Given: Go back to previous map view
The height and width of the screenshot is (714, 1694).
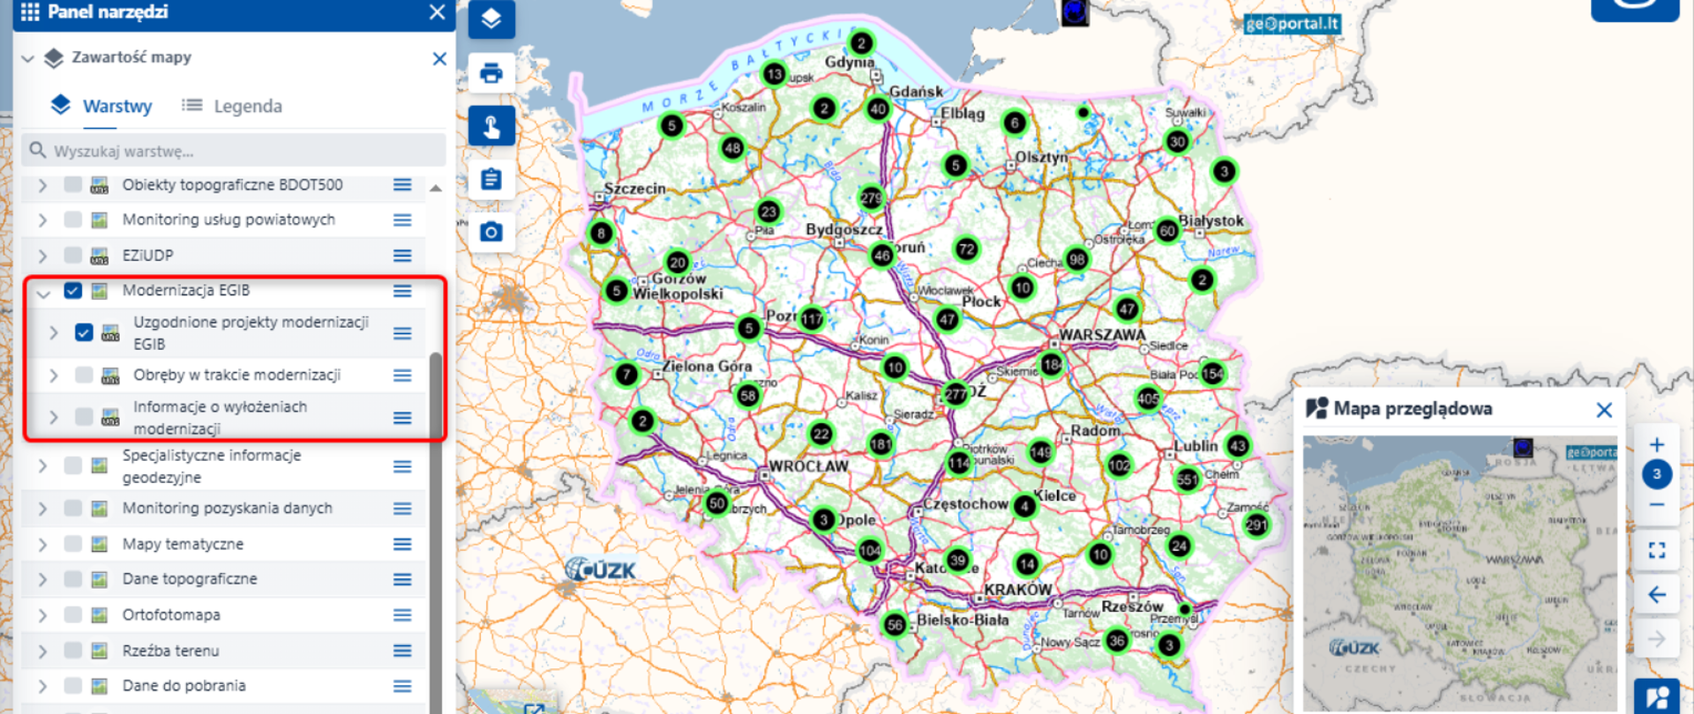Looking at the screenshot, I should (x=1656, y=595).
